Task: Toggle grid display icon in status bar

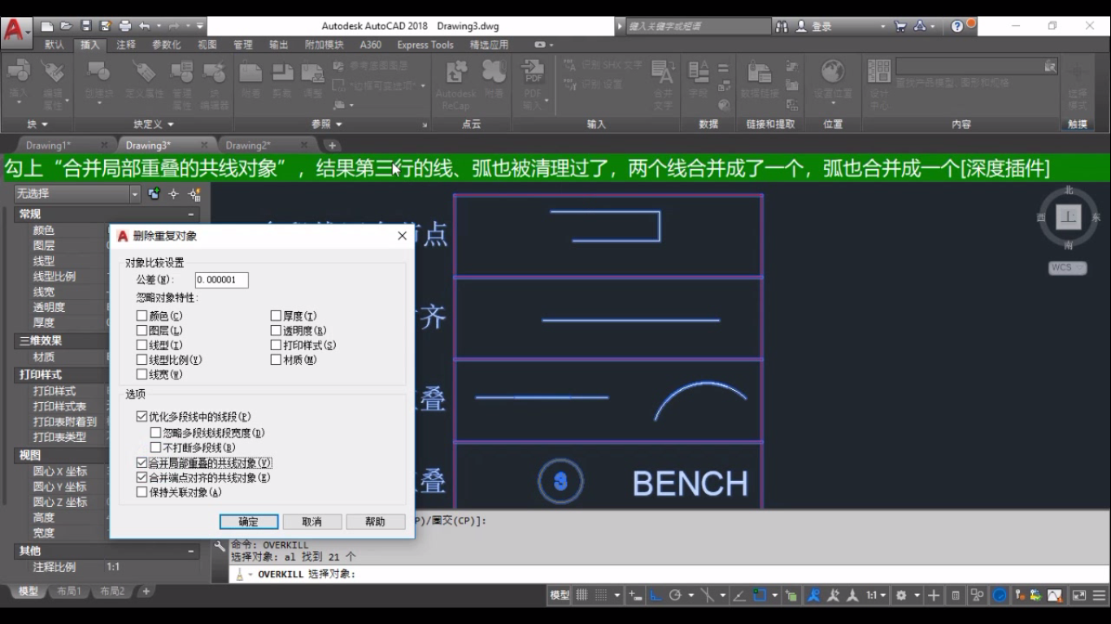Action: (x=582, y=596)
